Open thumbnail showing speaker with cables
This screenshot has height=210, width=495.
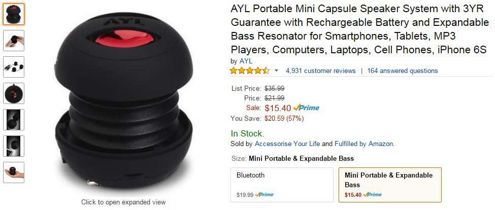tap(14, 67)
